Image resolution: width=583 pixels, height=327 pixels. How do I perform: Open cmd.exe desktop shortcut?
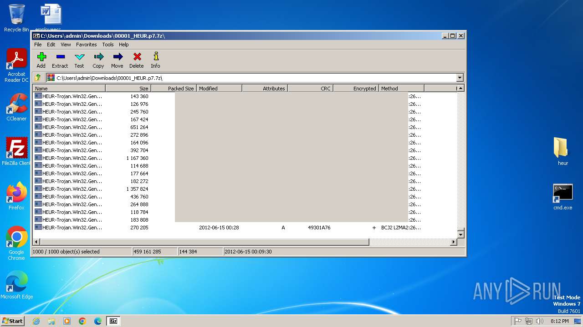click(x=563, y=196)
